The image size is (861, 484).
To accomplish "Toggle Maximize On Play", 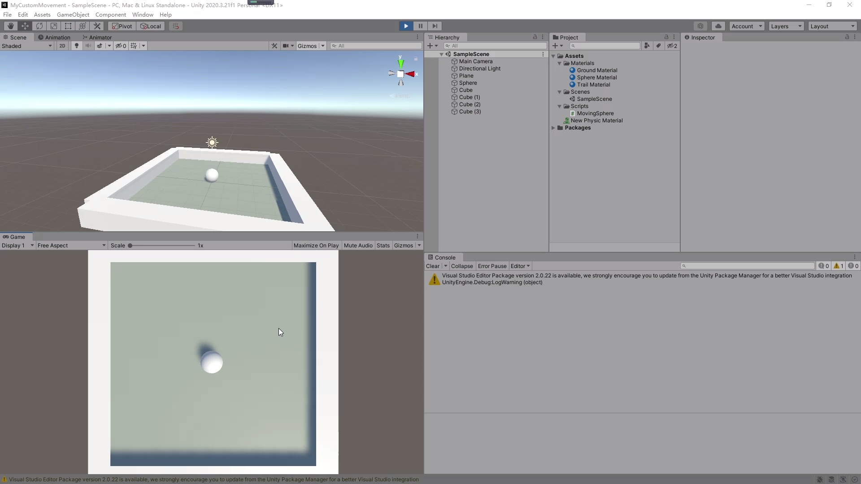I will [316, 246].
